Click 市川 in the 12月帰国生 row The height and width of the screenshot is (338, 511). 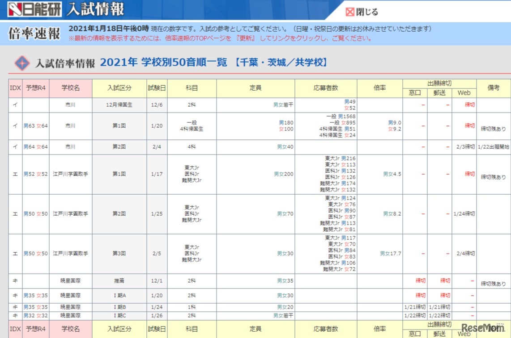pos(70,105)
